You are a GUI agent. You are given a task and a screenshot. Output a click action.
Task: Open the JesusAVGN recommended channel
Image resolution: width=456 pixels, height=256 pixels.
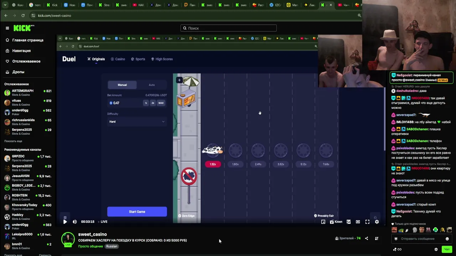[x=28, y=178]
